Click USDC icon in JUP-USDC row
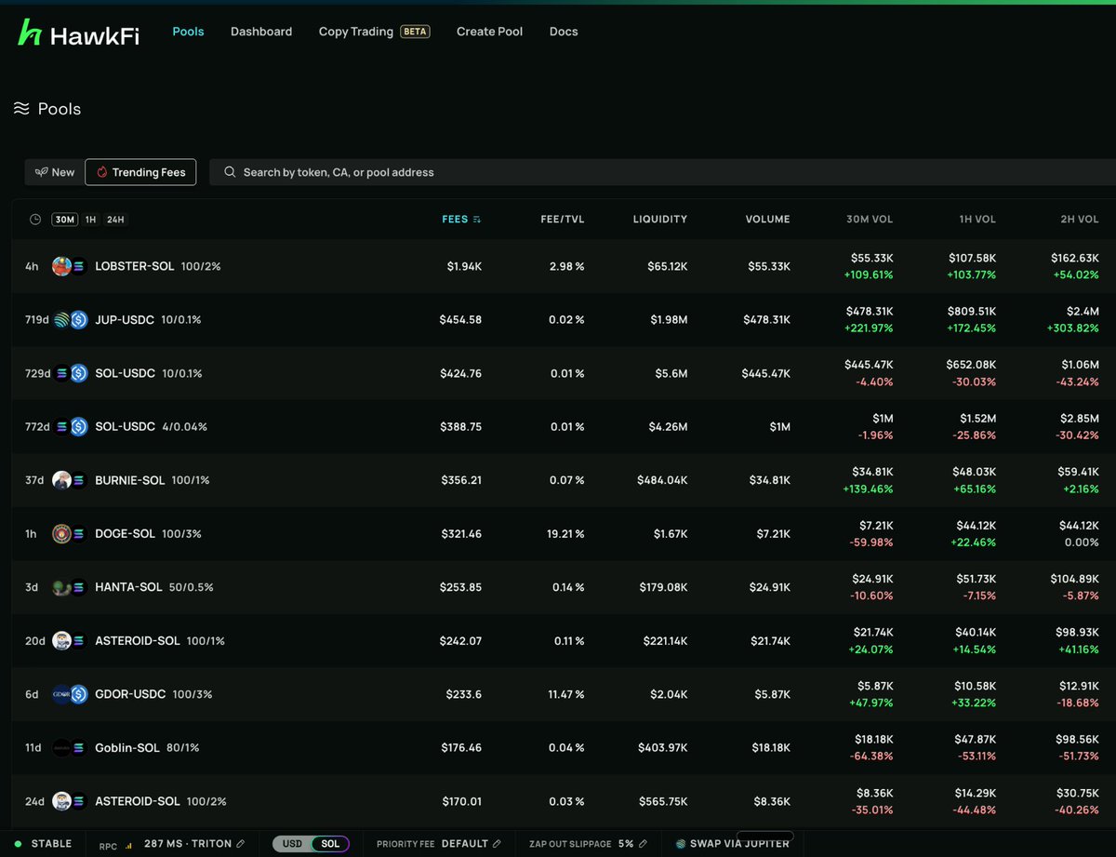 (x=78, y=320)
